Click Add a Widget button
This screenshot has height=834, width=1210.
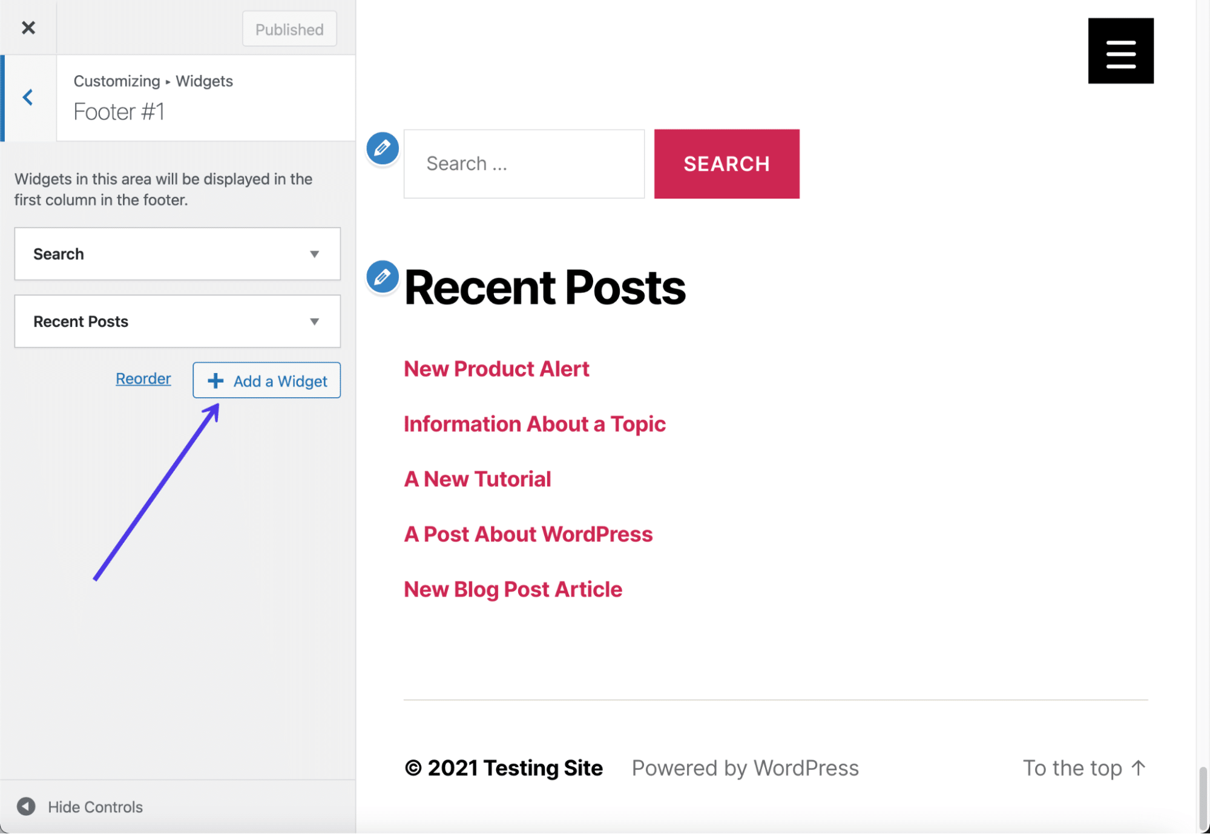pyautogui.click(x=267, y=380)
